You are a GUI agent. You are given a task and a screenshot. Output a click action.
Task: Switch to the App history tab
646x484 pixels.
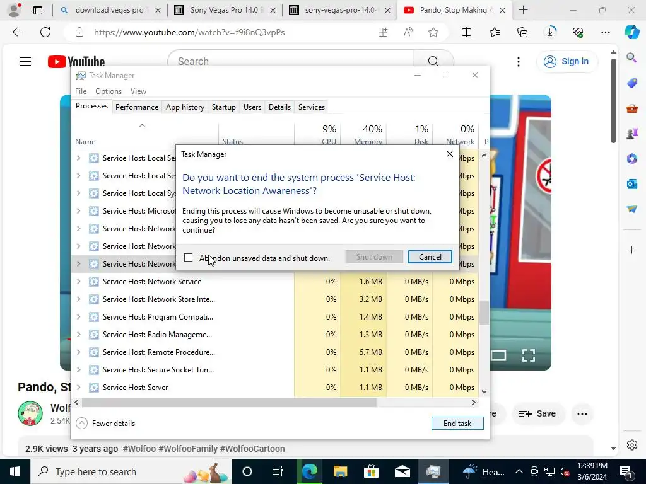pos(185,107)
